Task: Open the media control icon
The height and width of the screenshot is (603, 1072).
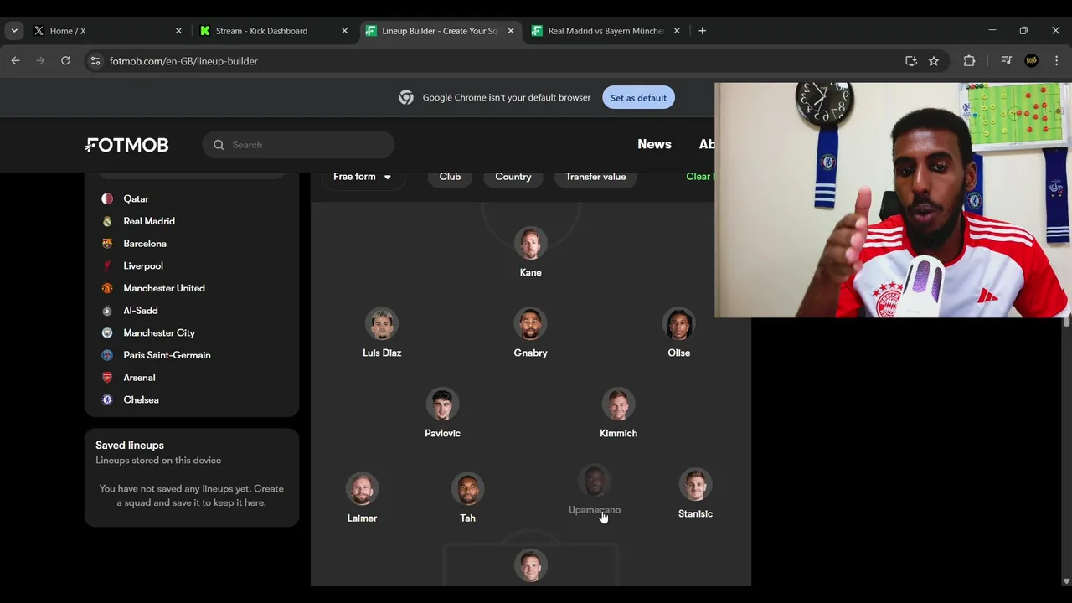Action: 1006,61
